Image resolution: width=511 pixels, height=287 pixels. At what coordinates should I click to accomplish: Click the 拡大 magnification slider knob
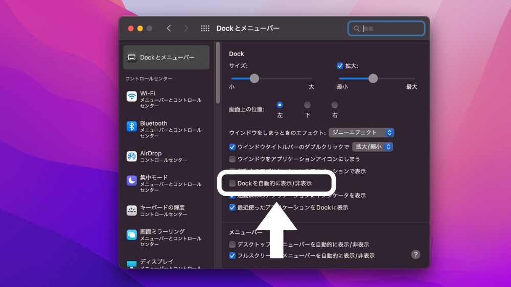(373, 78)
